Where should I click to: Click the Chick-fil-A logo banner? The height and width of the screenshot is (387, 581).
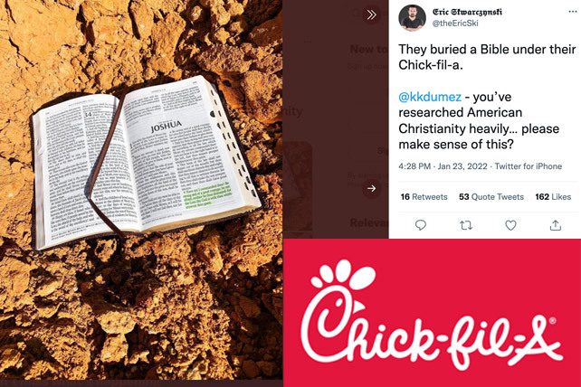click(x=432, y=313)
